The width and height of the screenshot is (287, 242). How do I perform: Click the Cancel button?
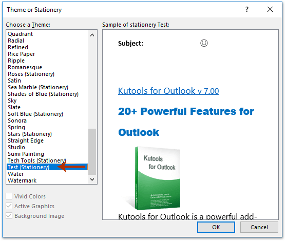pyautogui.click(x=259, y=227)
